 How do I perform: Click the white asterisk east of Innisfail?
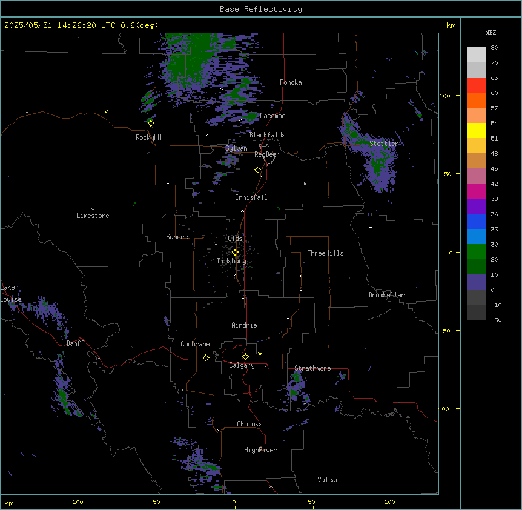[x=304, y=184]
